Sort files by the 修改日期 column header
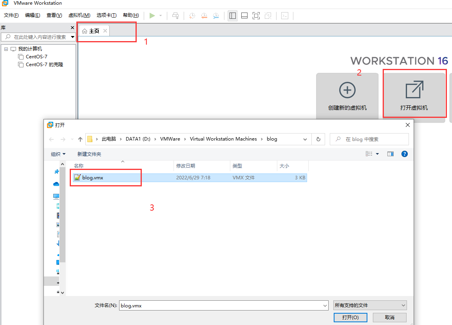Image resolution: width=452 pixels, height=325 pixels. (x=202, y=166)
